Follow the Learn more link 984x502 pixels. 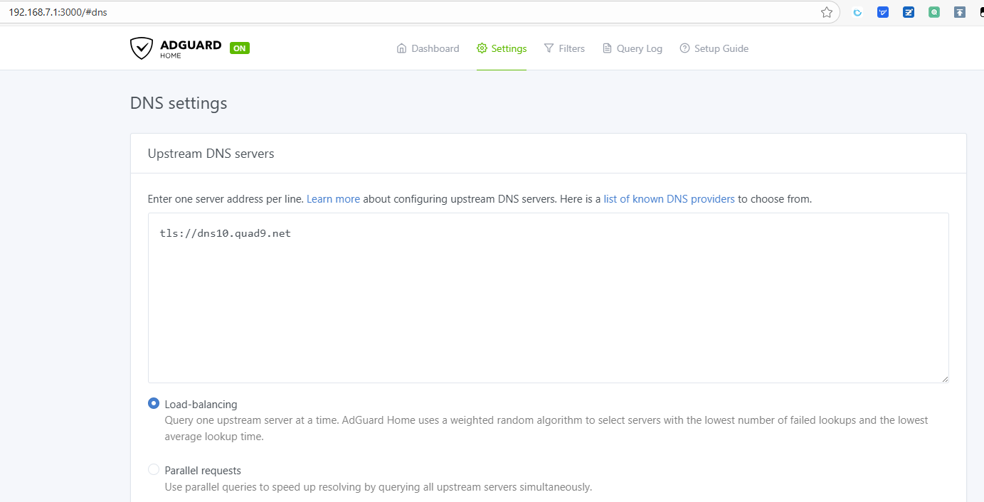tap(333, 199)
